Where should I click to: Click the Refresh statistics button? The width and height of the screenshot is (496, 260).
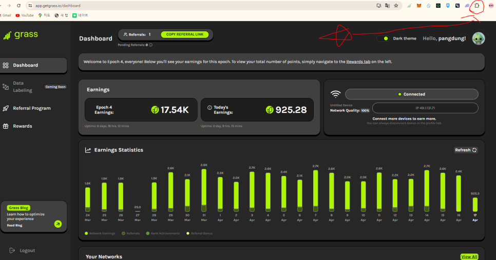(466, 150)
